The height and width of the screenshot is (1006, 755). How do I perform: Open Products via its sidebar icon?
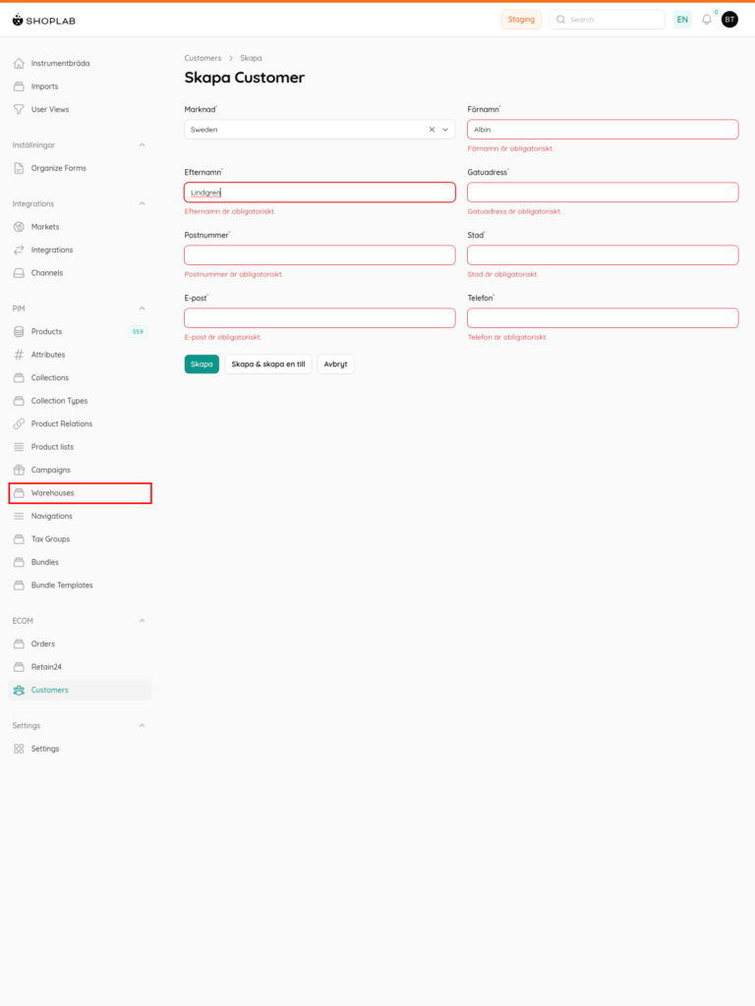pyautogui.click(x=19, y=332)
